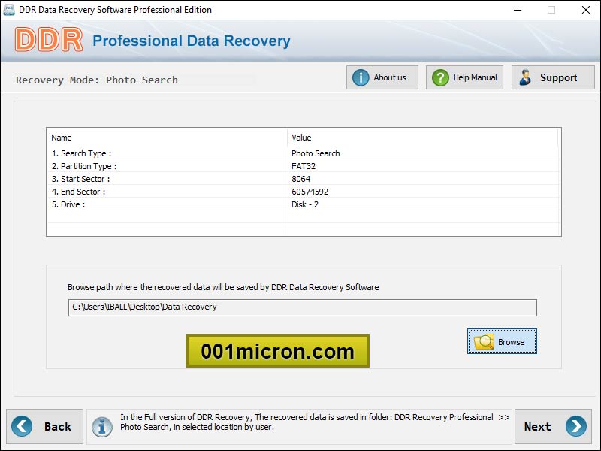The image size is (601, 451).
Task: Click the DDR application icon in the title bar
Action: pos(8,10)
